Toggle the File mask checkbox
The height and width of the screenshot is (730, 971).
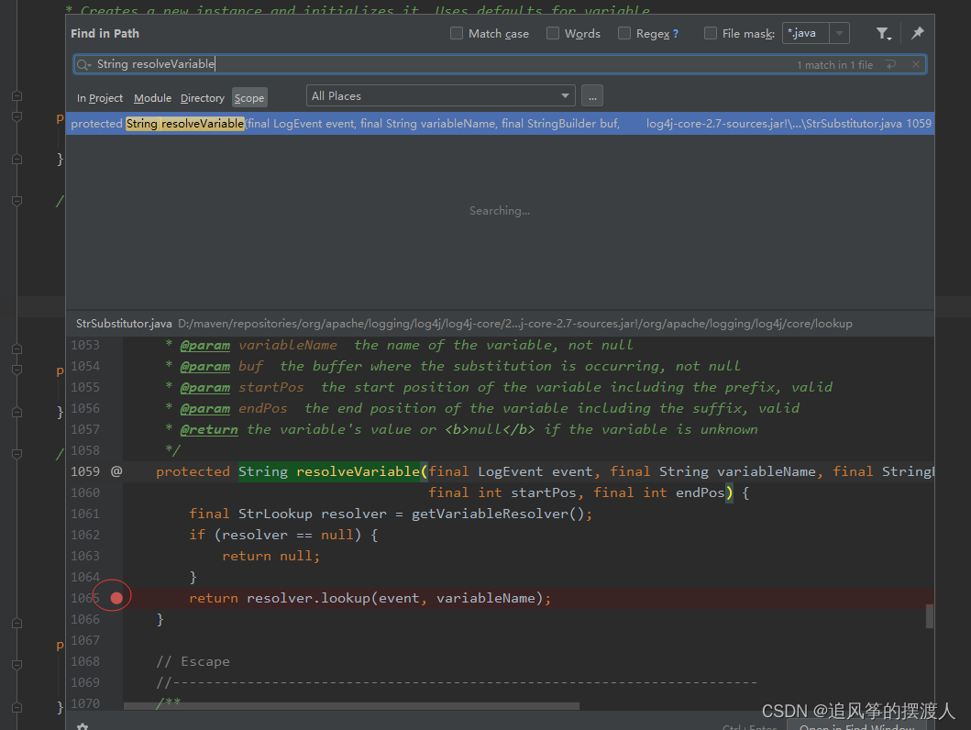point(711,33)
